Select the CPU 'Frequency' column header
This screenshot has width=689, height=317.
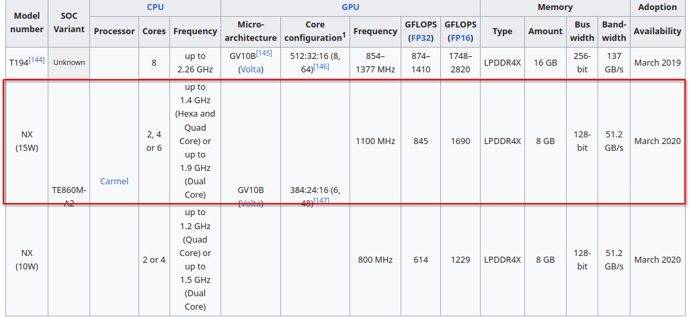(x=195, y=31)
